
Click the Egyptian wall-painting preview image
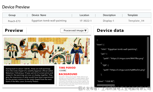tap(47, 51)
